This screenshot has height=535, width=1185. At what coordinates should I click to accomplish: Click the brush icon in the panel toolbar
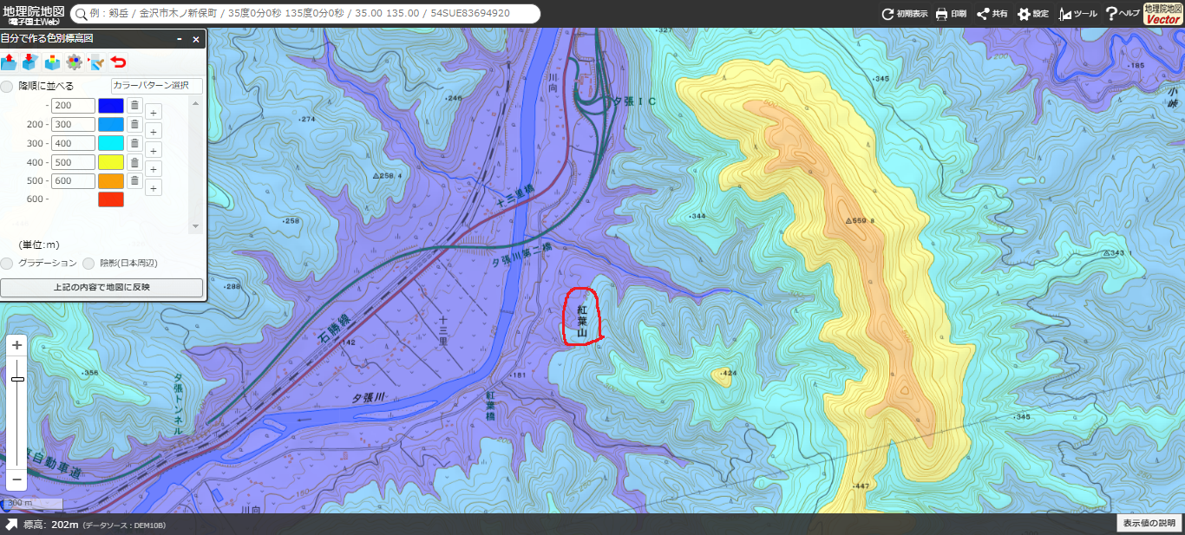pyautogui.click(x=95, y=62)
